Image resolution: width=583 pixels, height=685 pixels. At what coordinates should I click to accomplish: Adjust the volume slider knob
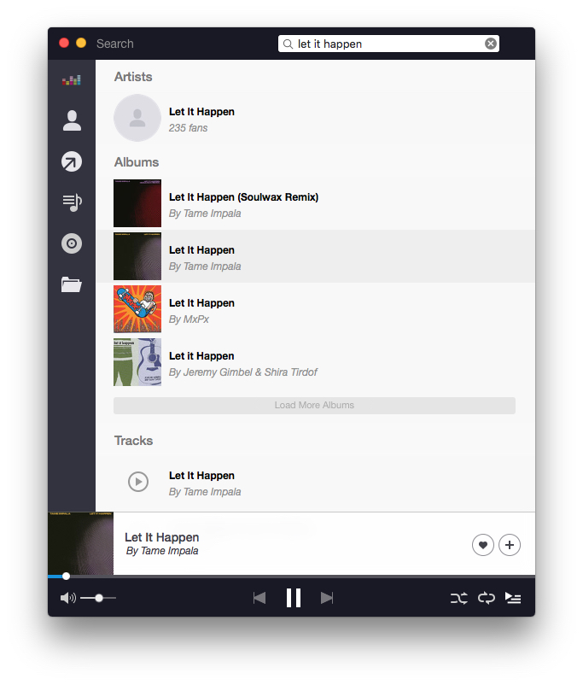coord(99,598)
